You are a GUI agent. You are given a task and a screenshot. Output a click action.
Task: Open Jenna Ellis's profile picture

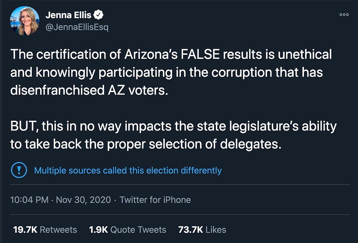click(x=25, y=21)
